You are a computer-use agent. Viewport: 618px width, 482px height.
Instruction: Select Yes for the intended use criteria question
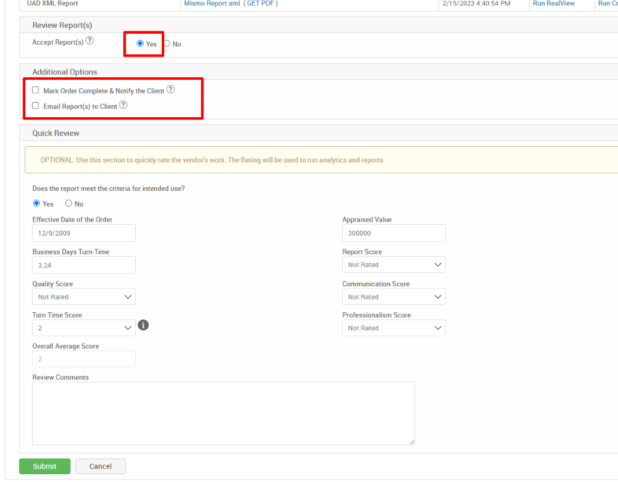pyautogui.click(x=37, y=203)
